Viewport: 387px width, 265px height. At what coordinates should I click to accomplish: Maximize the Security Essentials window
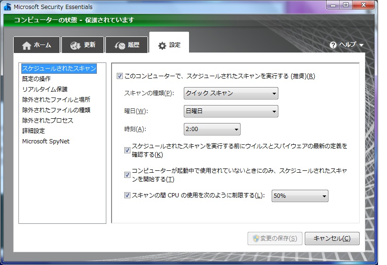pos(346,5)
